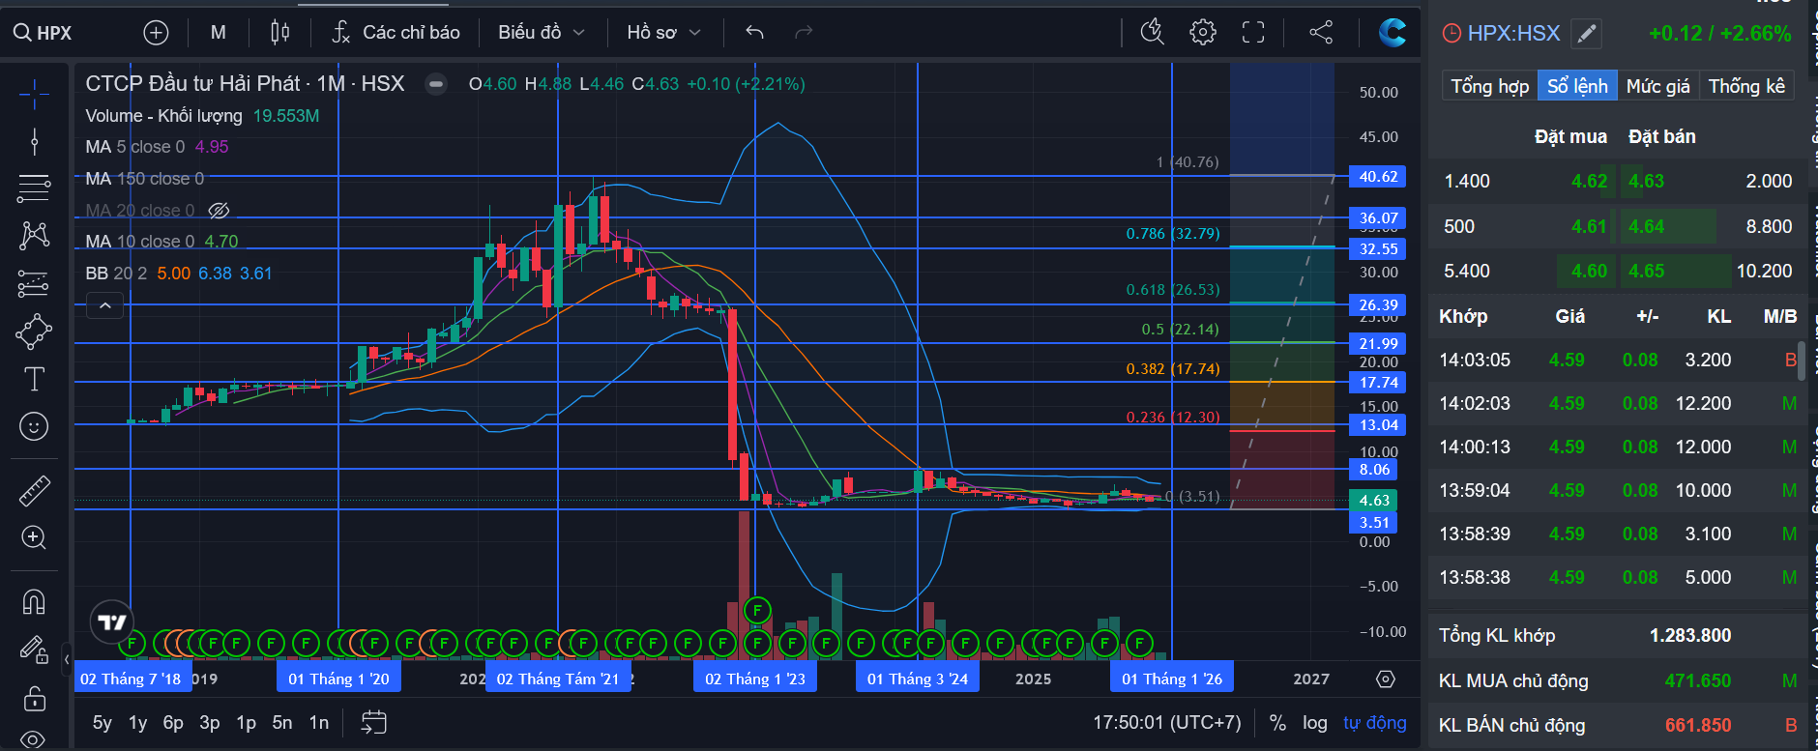Toggle hide all drawings eye icon
The image size is (1818, 751).
pyautogui.click(x=32, y=739)
